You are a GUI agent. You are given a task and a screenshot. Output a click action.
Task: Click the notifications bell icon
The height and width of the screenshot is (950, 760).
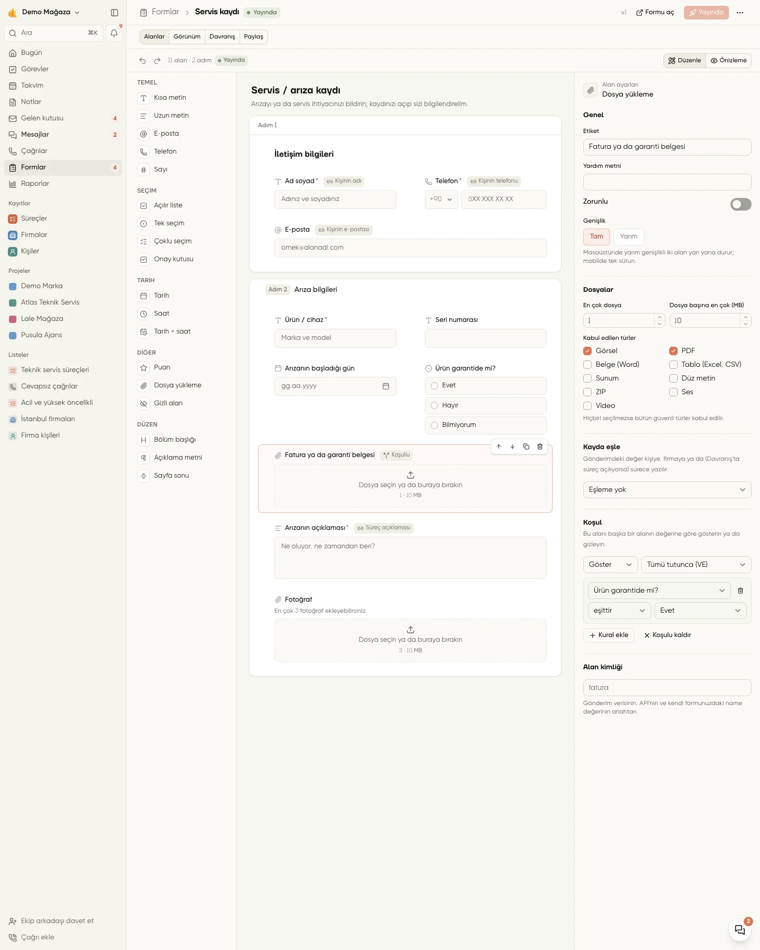[x=114, y=33]
